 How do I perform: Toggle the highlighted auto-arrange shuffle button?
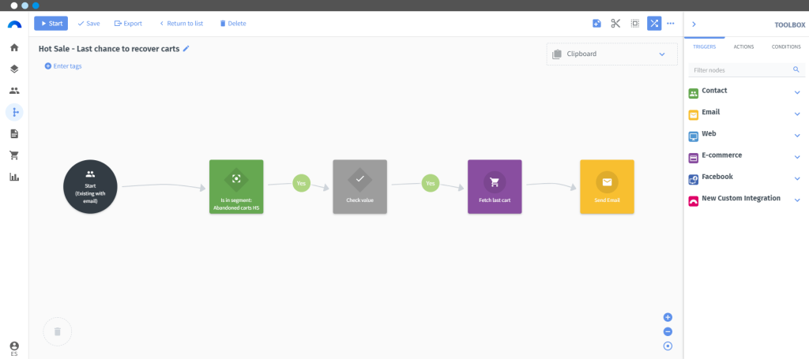pos(654,23)
